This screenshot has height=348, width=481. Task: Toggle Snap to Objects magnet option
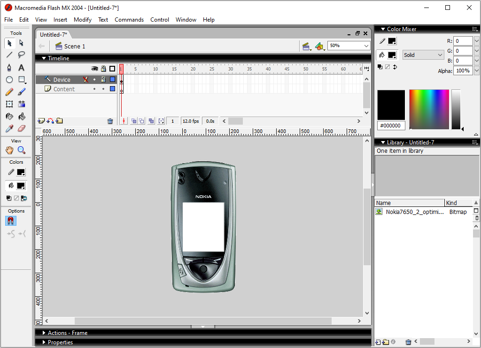click(10, 221)
